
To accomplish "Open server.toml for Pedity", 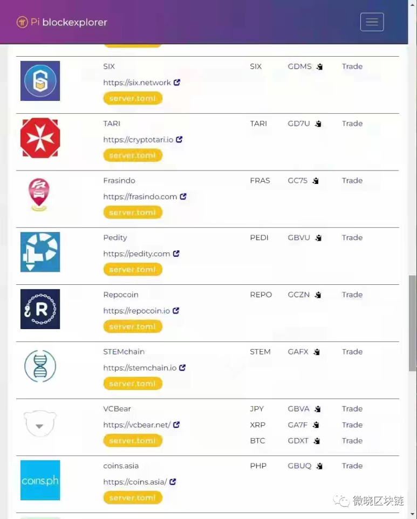I will click(133, 269).
